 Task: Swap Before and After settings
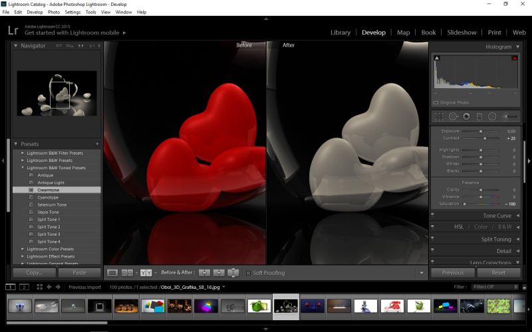pyautogui.click(x=233, y=273)
